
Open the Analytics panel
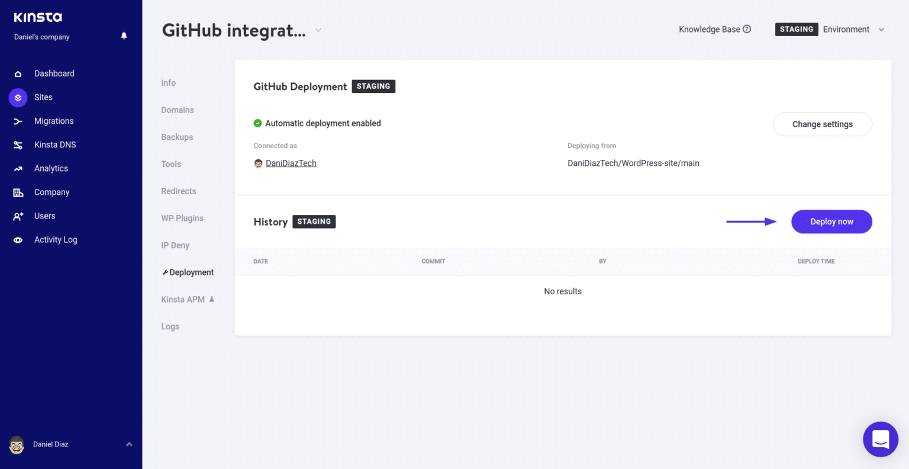[51, 168]
